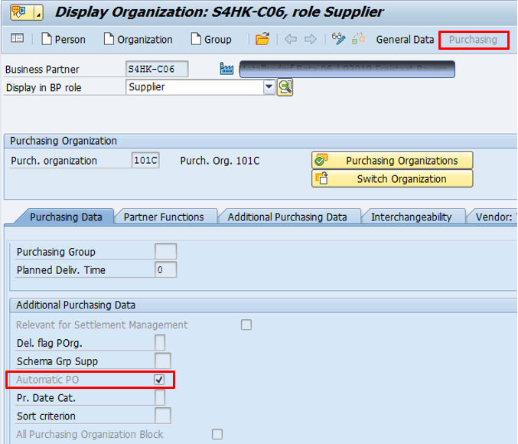The height and width of the screenshot is (444, 518).
Task: Click General Data in the toolbar
Action: pos(405,39)
